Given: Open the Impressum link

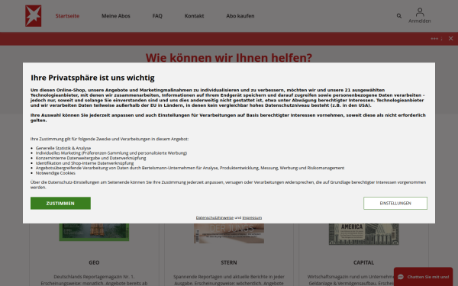Looking at the screenshot, I should point(252,217).
